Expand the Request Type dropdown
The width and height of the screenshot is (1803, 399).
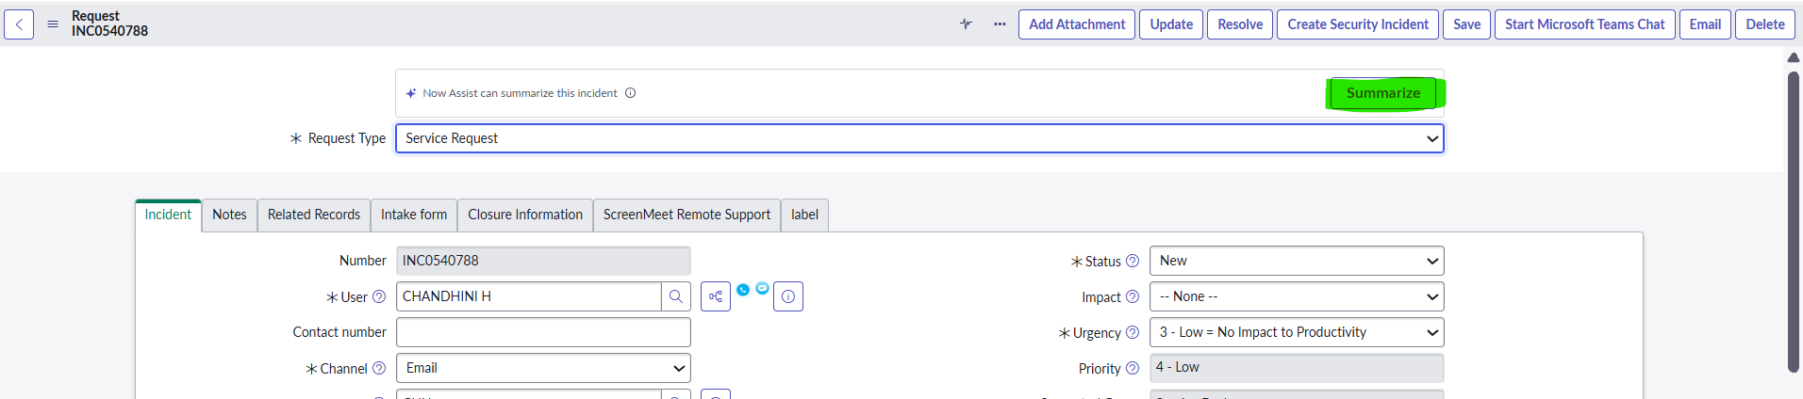coord(919,138)
